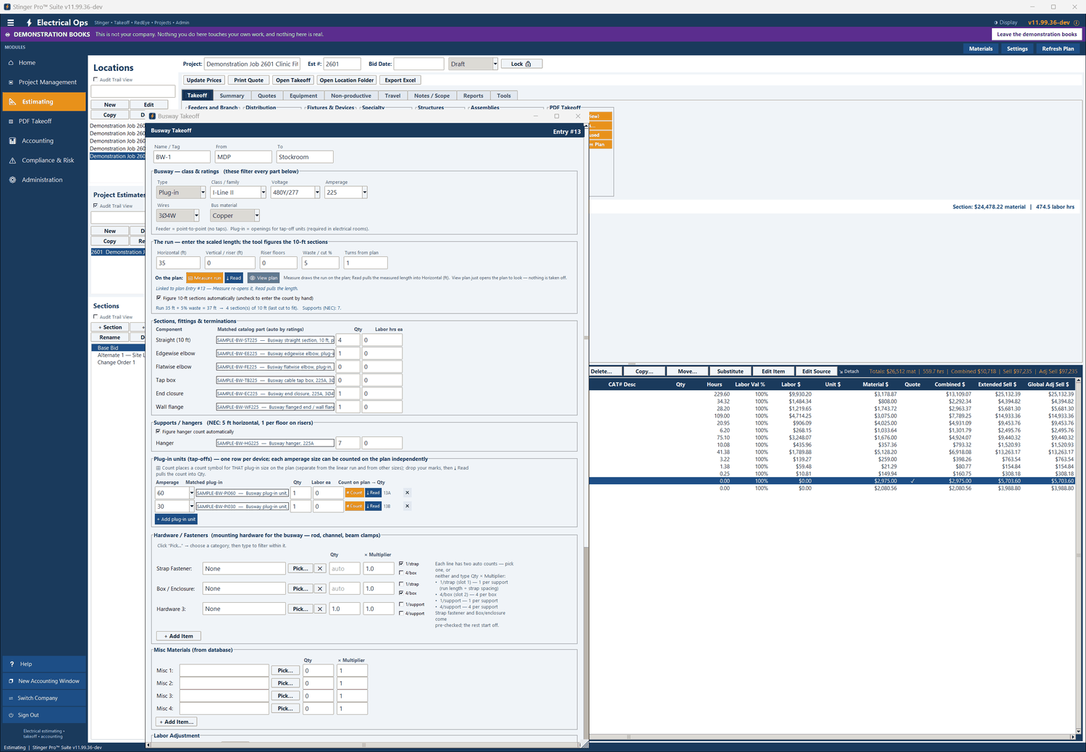This screenshot has height=752, width=1086.
Task: Clear the Box / Enclosure selection
Action: tap(320, 589)
